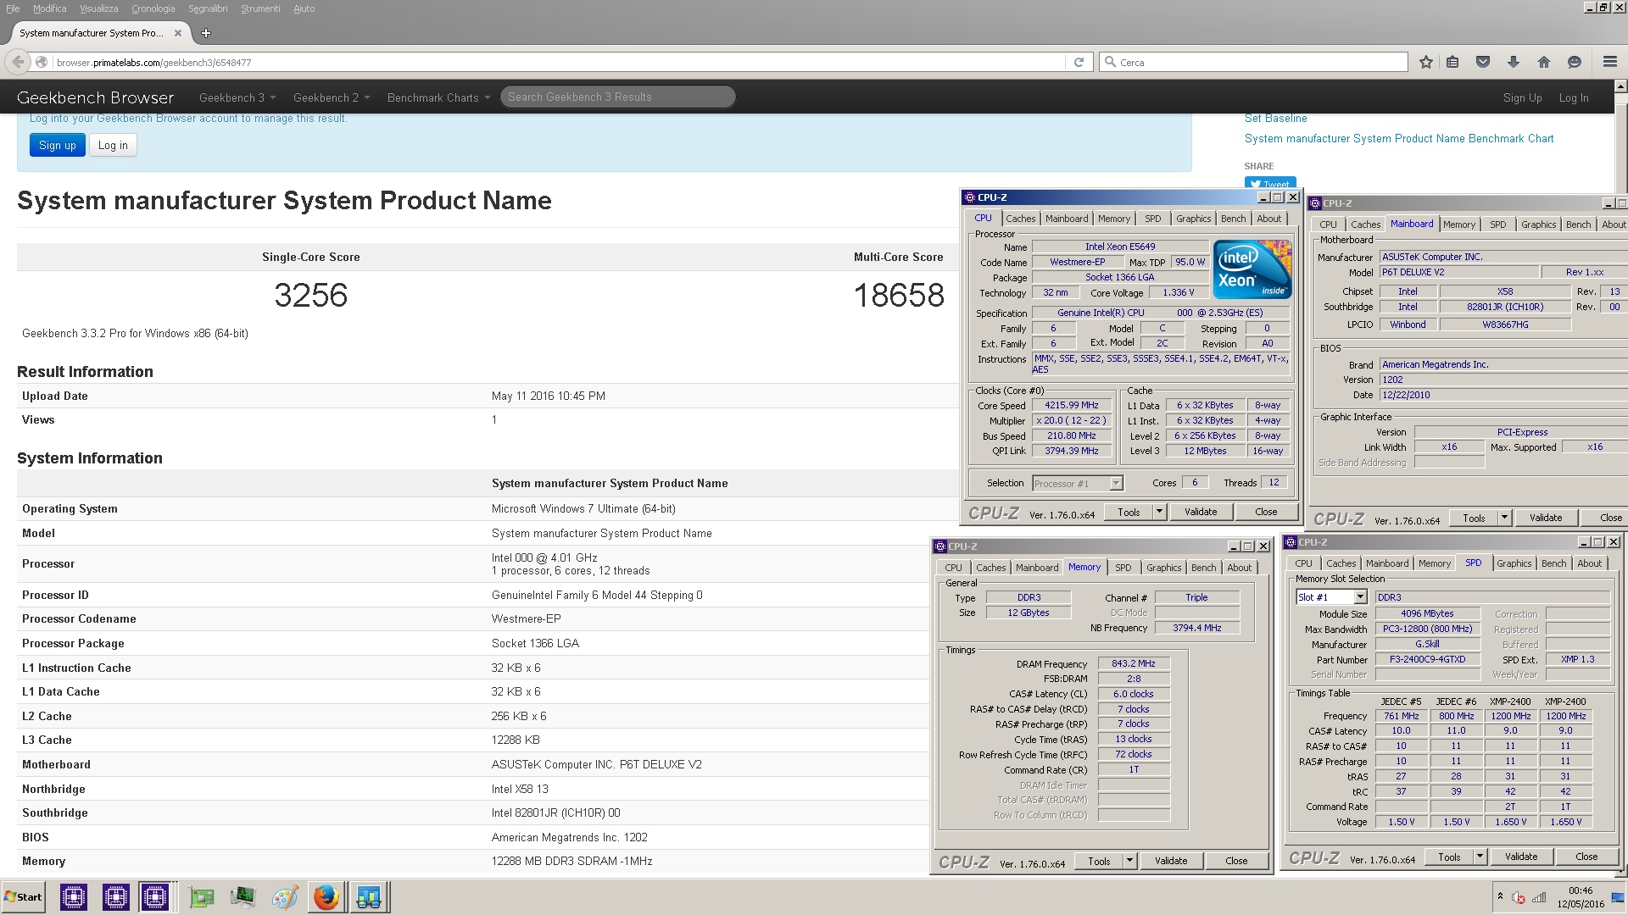Screen dimensions: 1628x915
Task: Switch to Graphics tab in CPU-Z Memory window
Action: click(1164, 568)
